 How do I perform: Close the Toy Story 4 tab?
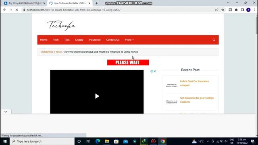44,3
